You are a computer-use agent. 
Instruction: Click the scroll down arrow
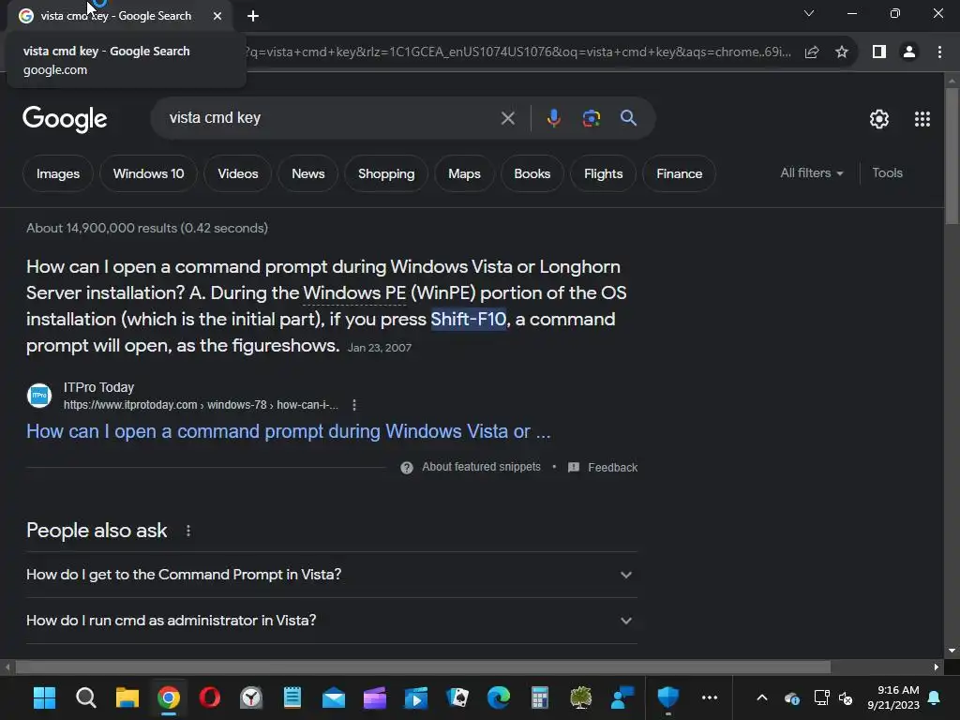pyautogui.click(x=952, y=651)
